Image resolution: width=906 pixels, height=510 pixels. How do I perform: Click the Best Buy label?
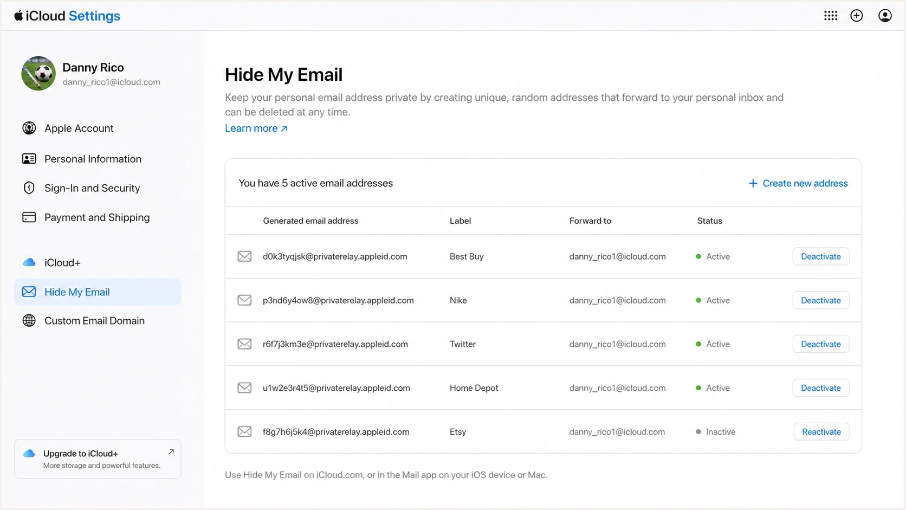(x=467, y=256)
